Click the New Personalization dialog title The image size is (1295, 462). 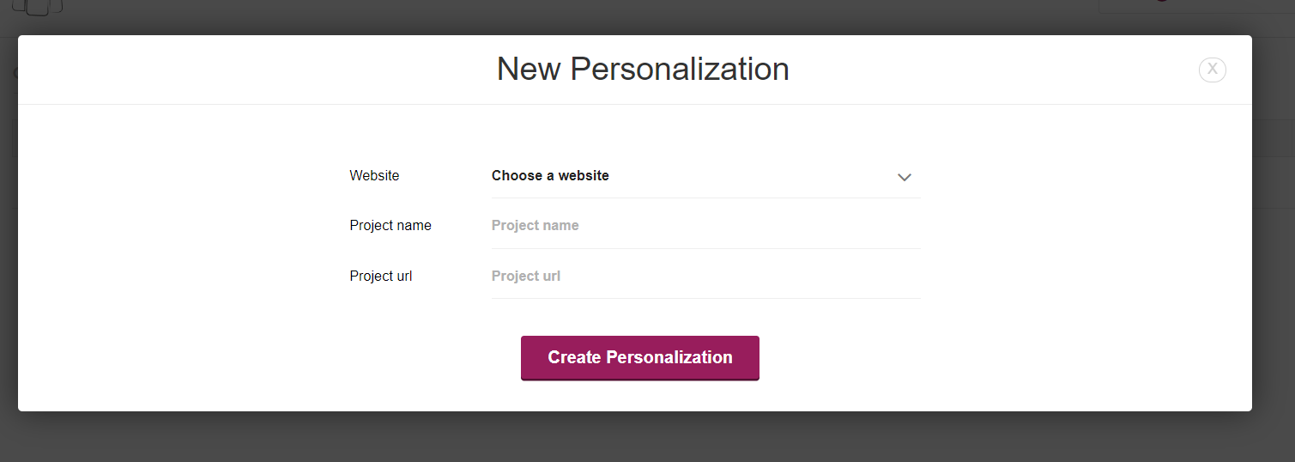[x=643, y=69]
